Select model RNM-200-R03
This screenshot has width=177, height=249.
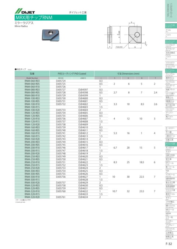(x=32, y=142)
